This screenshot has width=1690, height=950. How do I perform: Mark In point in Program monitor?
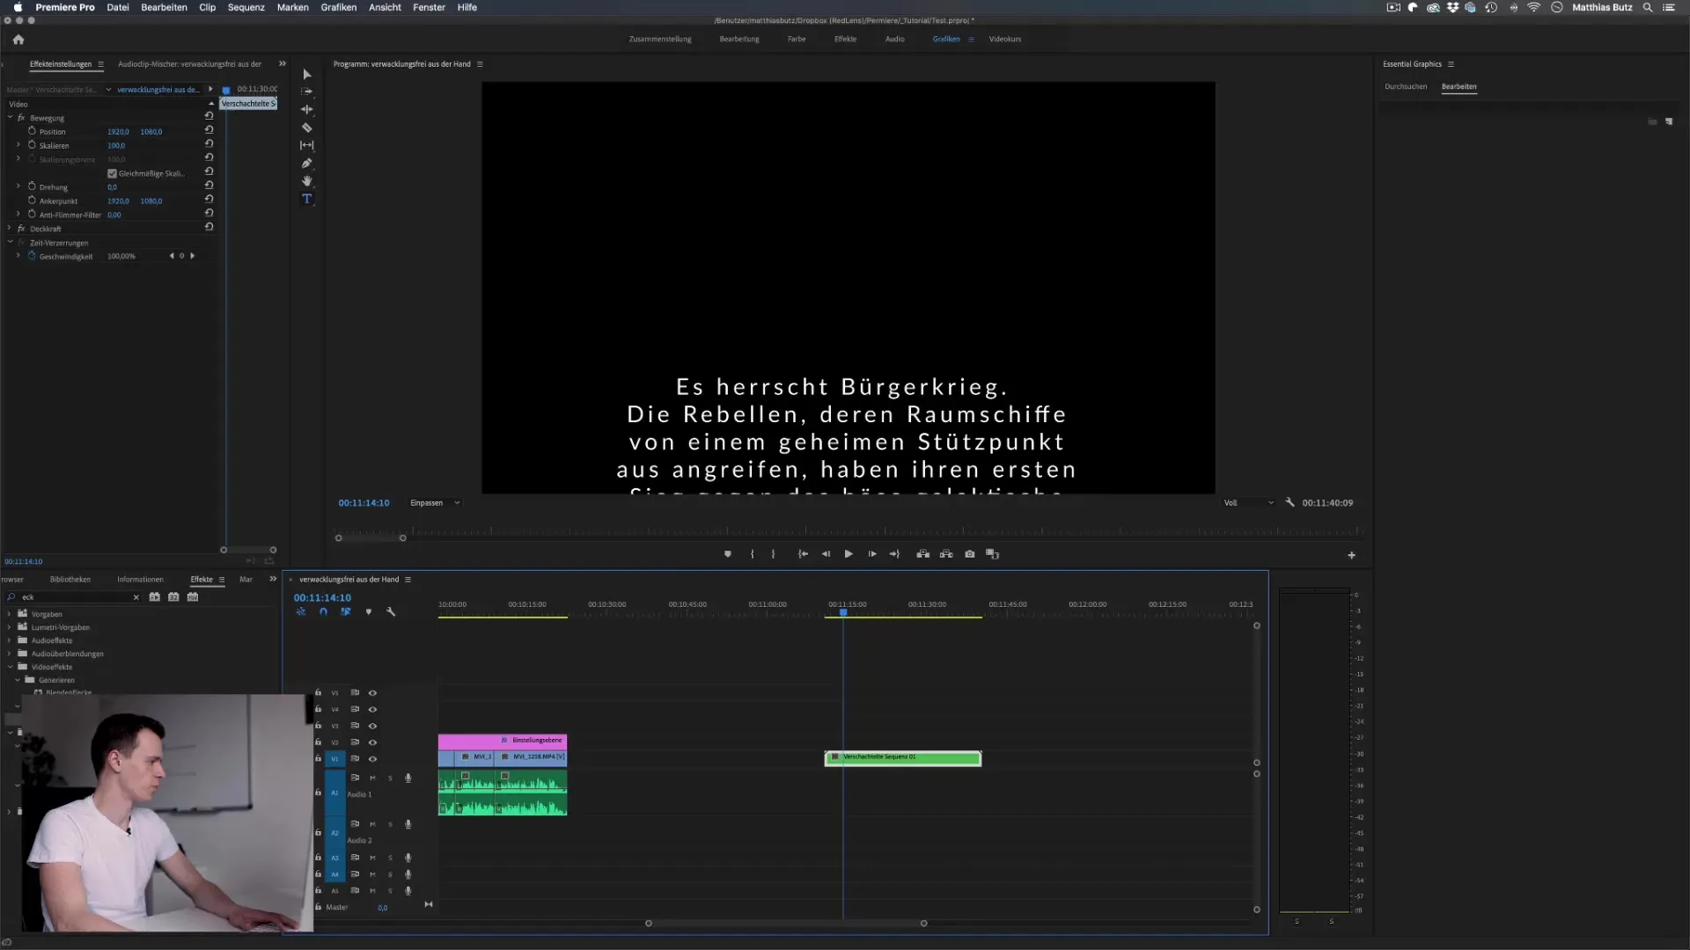click(x=752, y=554)
